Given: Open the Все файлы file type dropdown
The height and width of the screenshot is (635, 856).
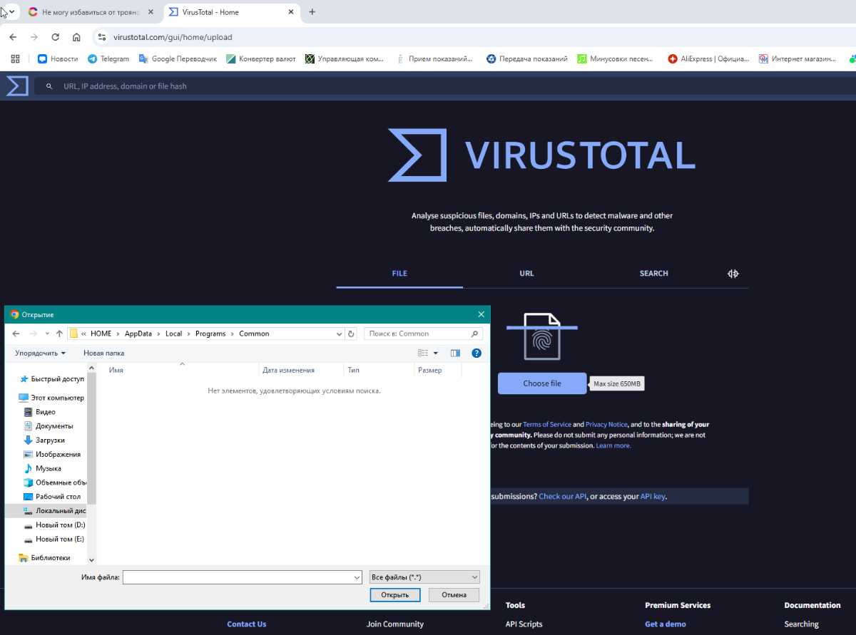Looking at the screenshot, I should pyautogui.click(x=424, y=577).
